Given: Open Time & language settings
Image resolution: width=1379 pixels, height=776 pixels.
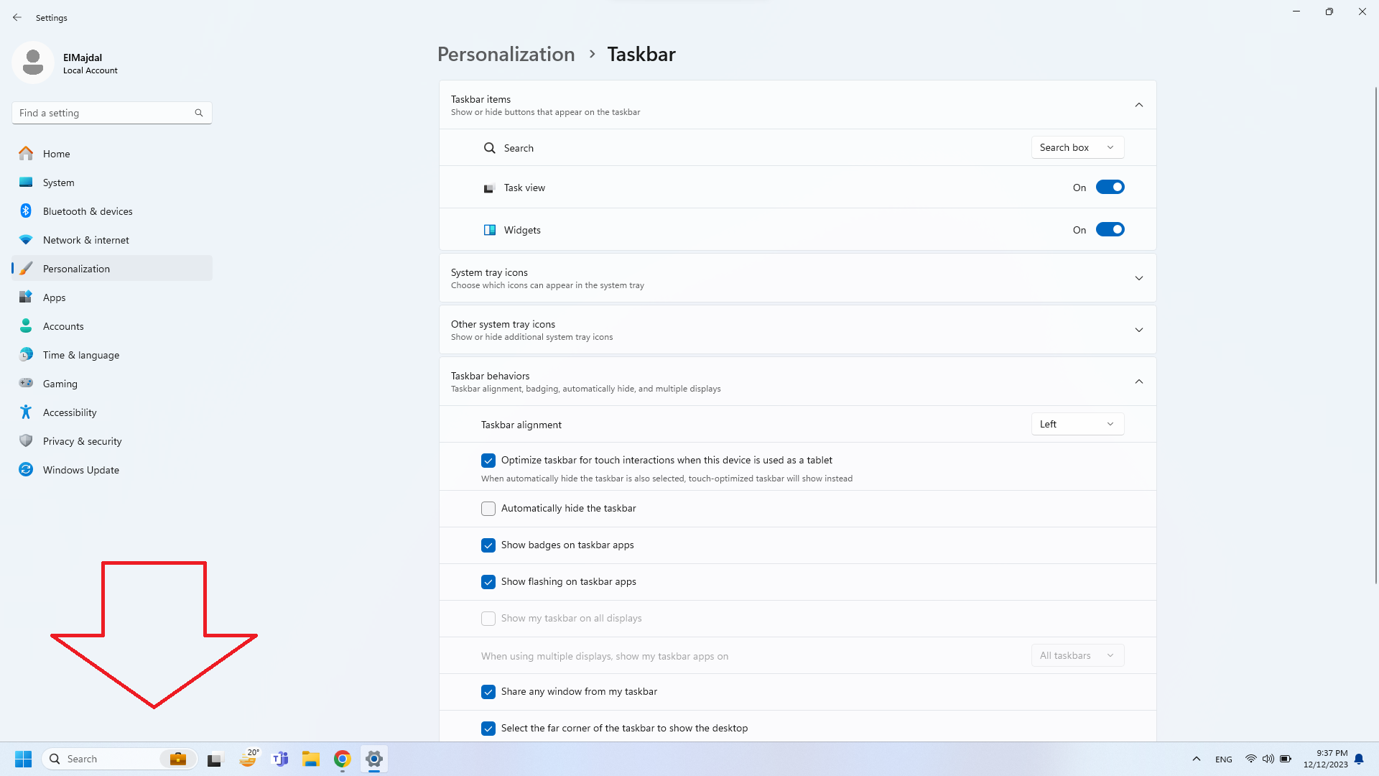Looking at the screenshot, I should [80, 354].
